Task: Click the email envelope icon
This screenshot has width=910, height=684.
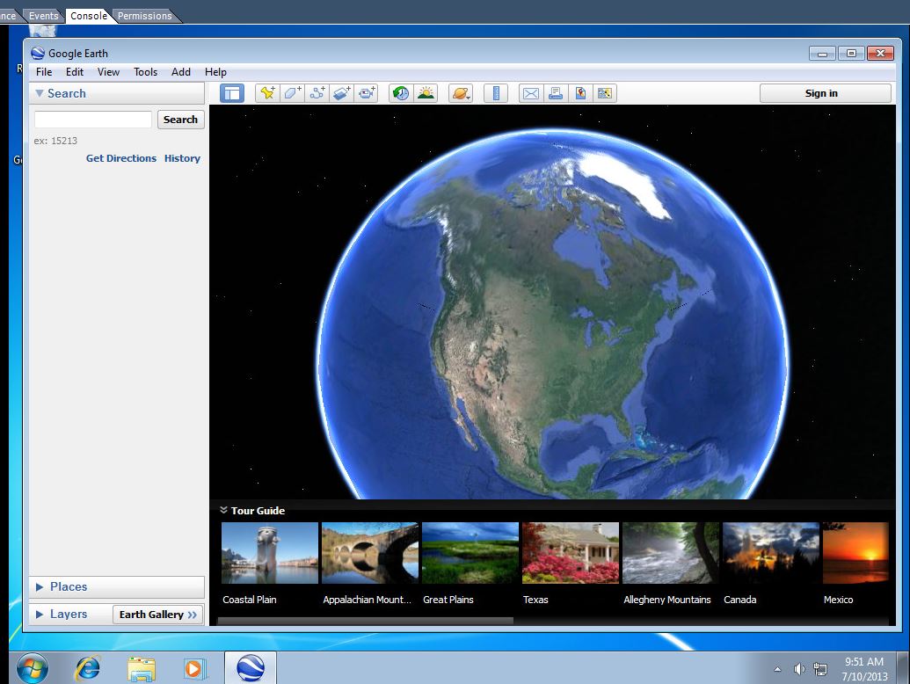Action: [530, 93]
